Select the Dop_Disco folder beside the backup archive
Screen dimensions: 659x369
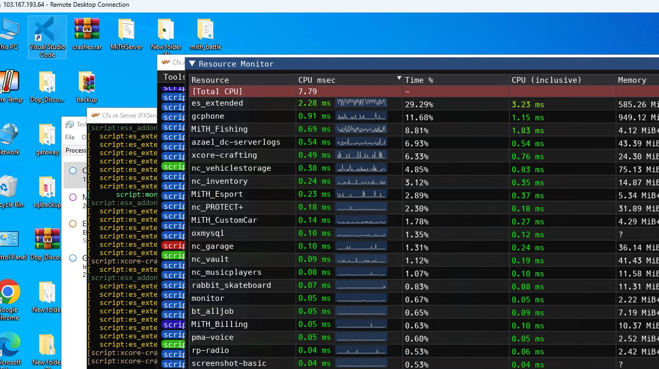click(x=47, y=87)
